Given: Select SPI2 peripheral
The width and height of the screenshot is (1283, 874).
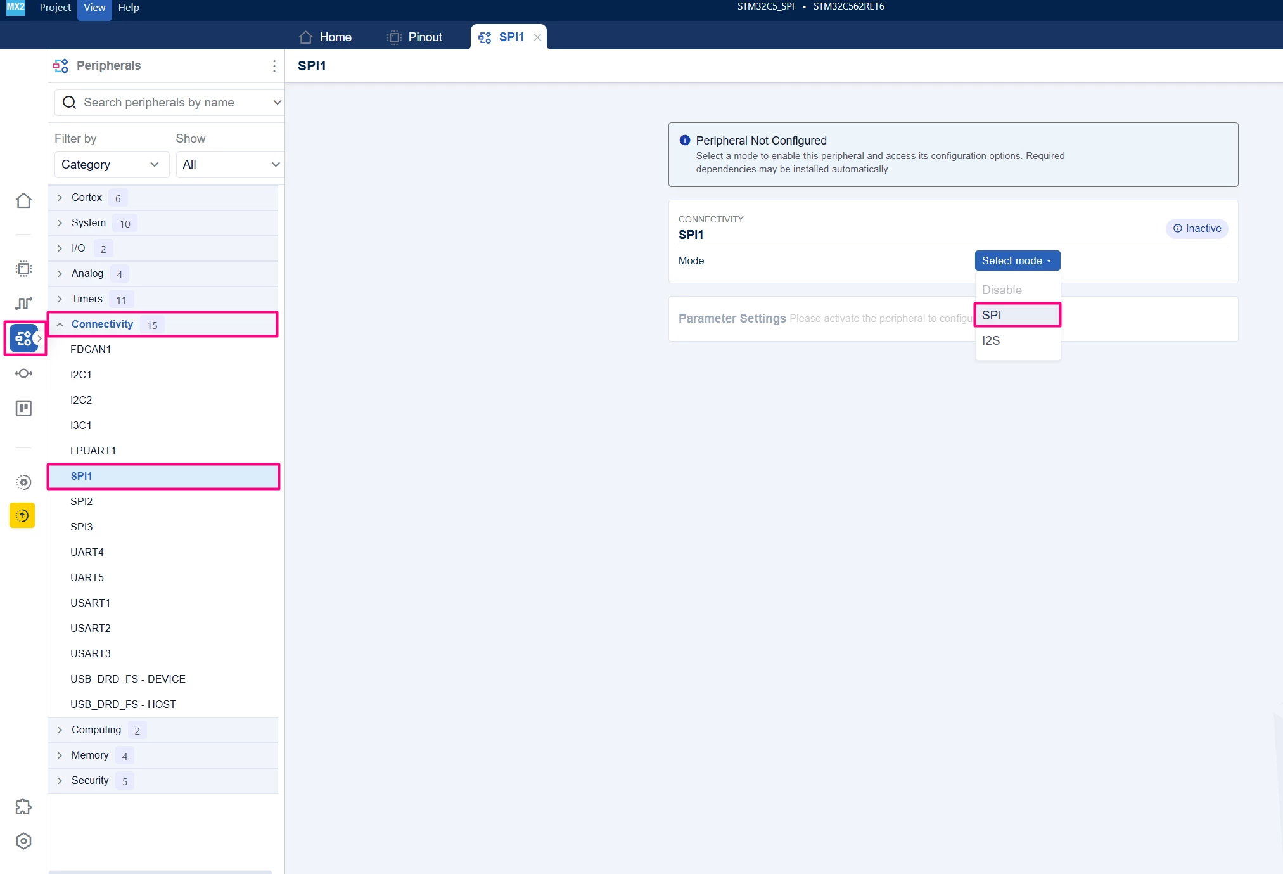Looking at the screenshot, I should (163, 502).
